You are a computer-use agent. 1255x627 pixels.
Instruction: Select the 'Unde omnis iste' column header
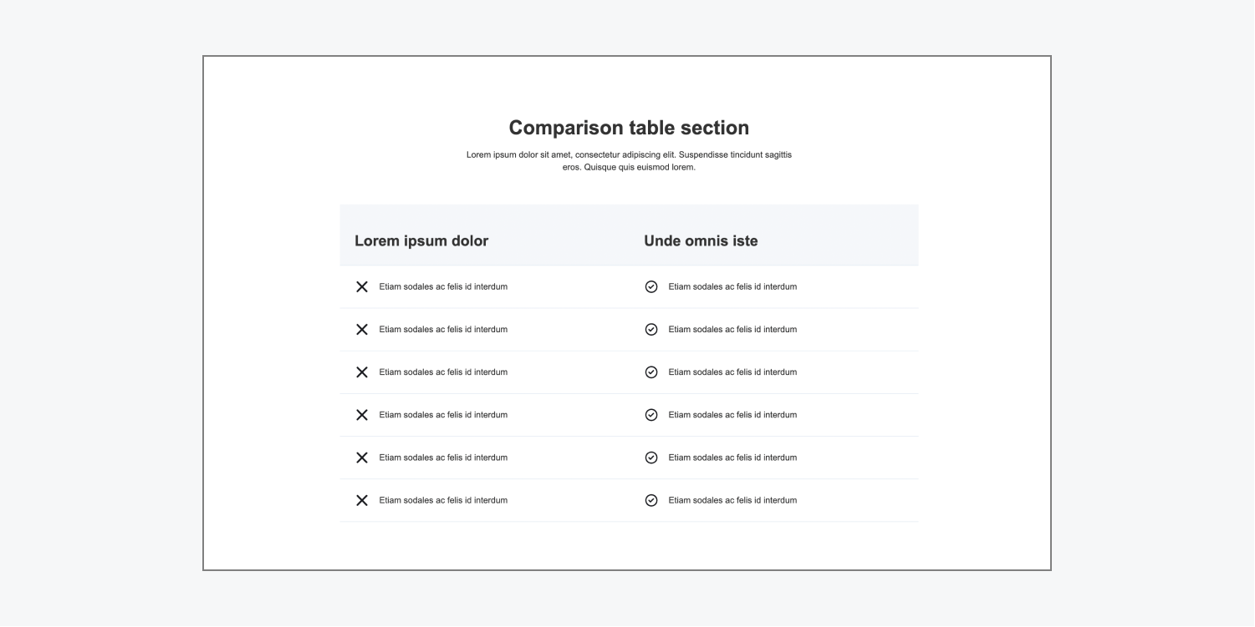[701, 240]
